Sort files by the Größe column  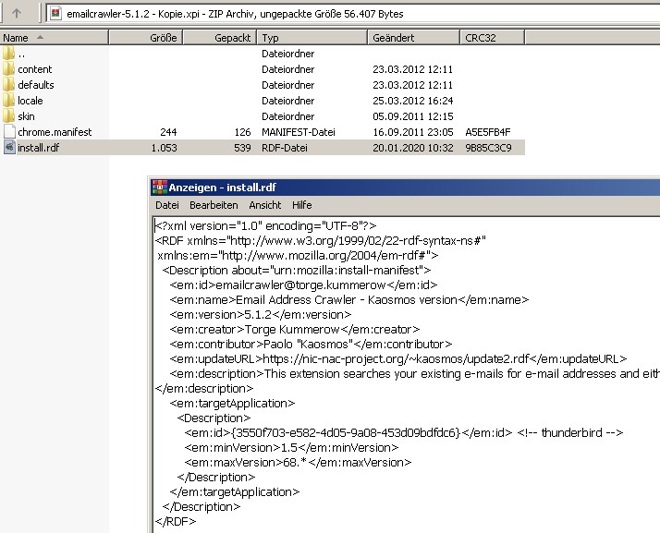coord(146,38)
